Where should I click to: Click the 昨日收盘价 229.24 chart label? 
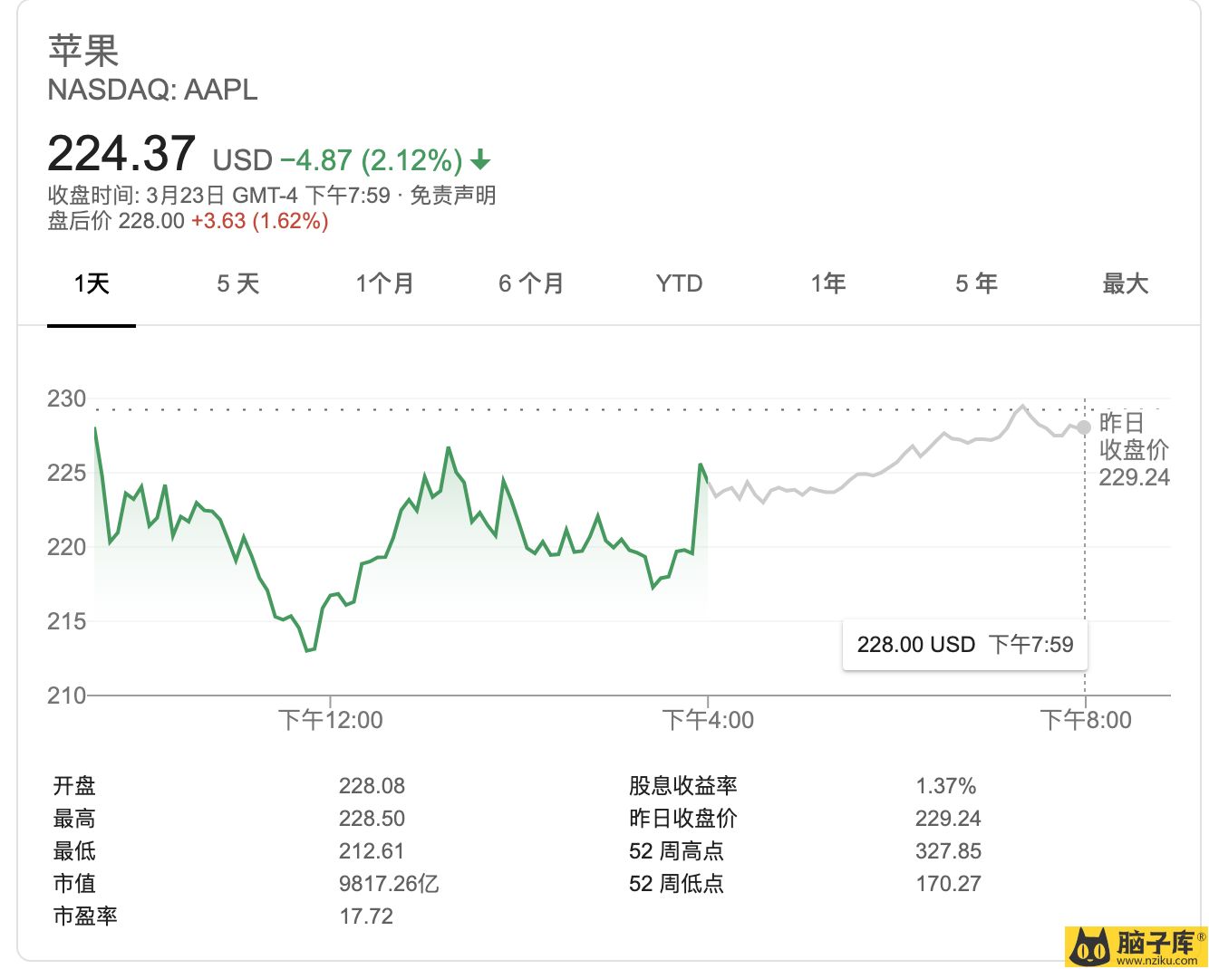[1134, 450]
